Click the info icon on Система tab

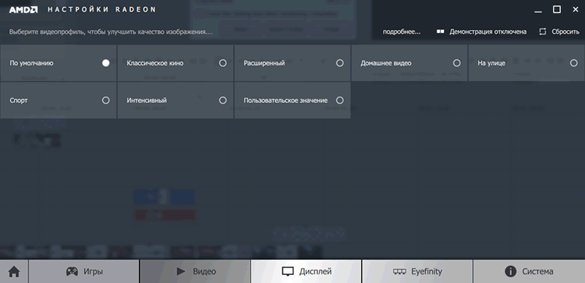[x=510, y=271]
